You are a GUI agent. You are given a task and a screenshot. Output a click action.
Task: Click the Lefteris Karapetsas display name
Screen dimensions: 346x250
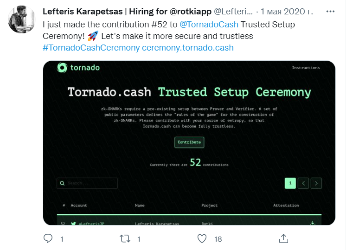click(84, 11)
